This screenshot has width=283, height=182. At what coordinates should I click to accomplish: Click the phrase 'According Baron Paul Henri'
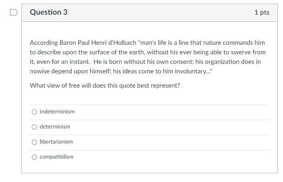66,42
